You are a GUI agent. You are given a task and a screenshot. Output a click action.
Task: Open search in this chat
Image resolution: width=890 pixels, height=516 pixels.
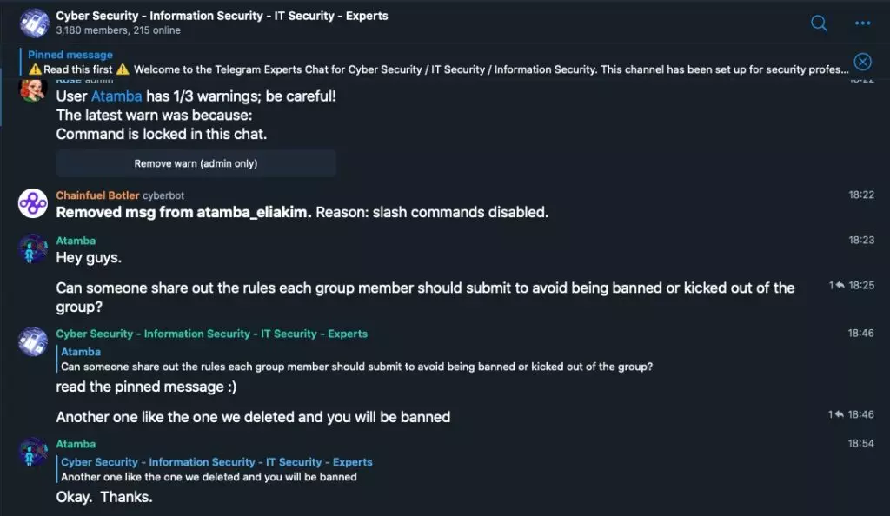pos(819,23)
